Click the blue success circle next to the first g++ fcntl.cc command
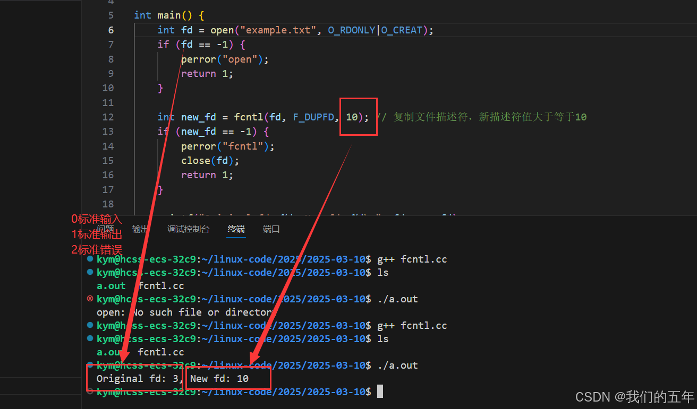The width and height of the screenshot is (697, 409). [x=89, y=259]
